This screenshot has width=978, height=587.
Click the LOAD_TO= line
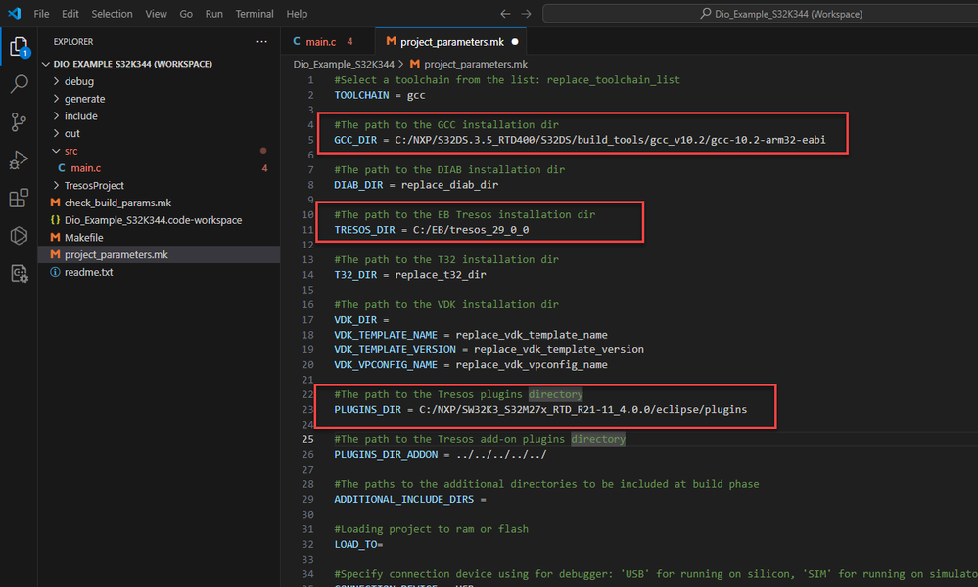click(x=358, y=544)
